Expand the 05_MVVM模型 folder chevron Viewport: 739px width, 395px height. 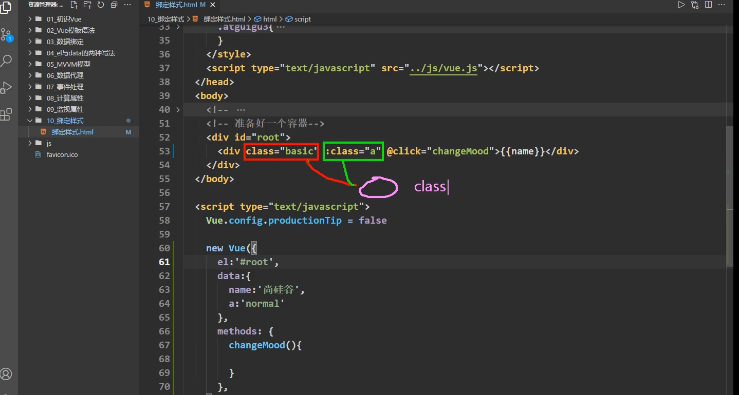30,64
